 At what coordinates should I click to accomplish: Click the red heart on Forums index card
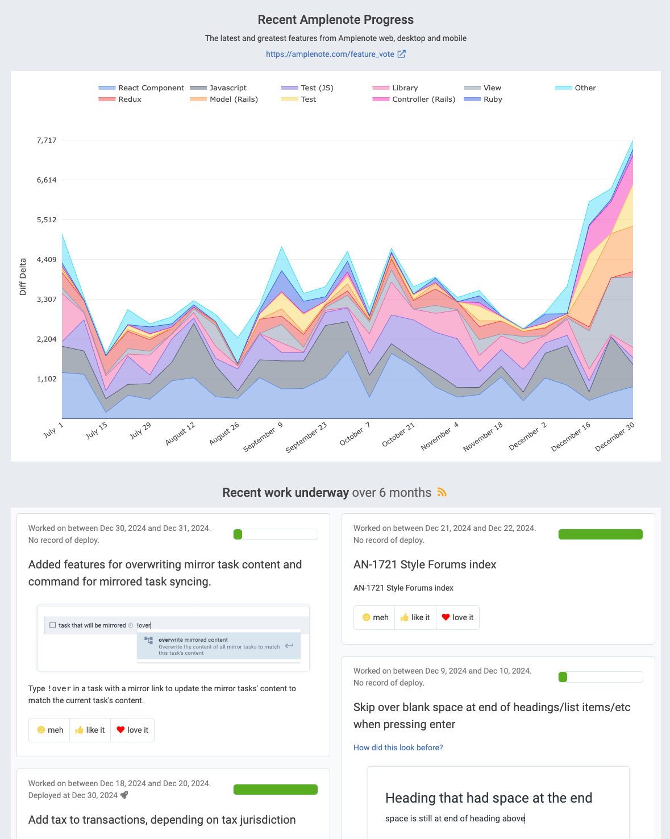pos(446,617)
